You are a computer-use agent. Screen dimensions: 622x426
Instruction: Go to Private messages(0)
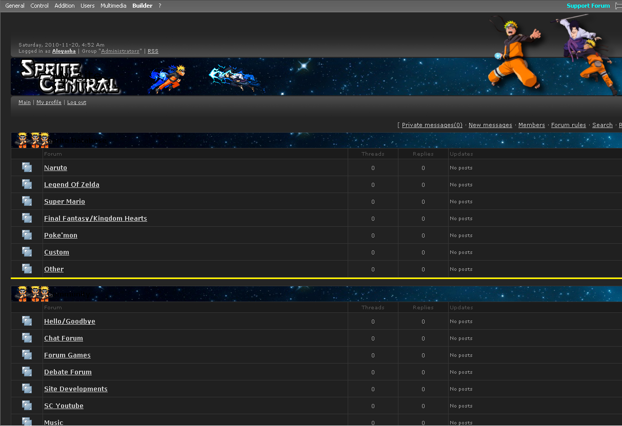click(x=432, y=125)
